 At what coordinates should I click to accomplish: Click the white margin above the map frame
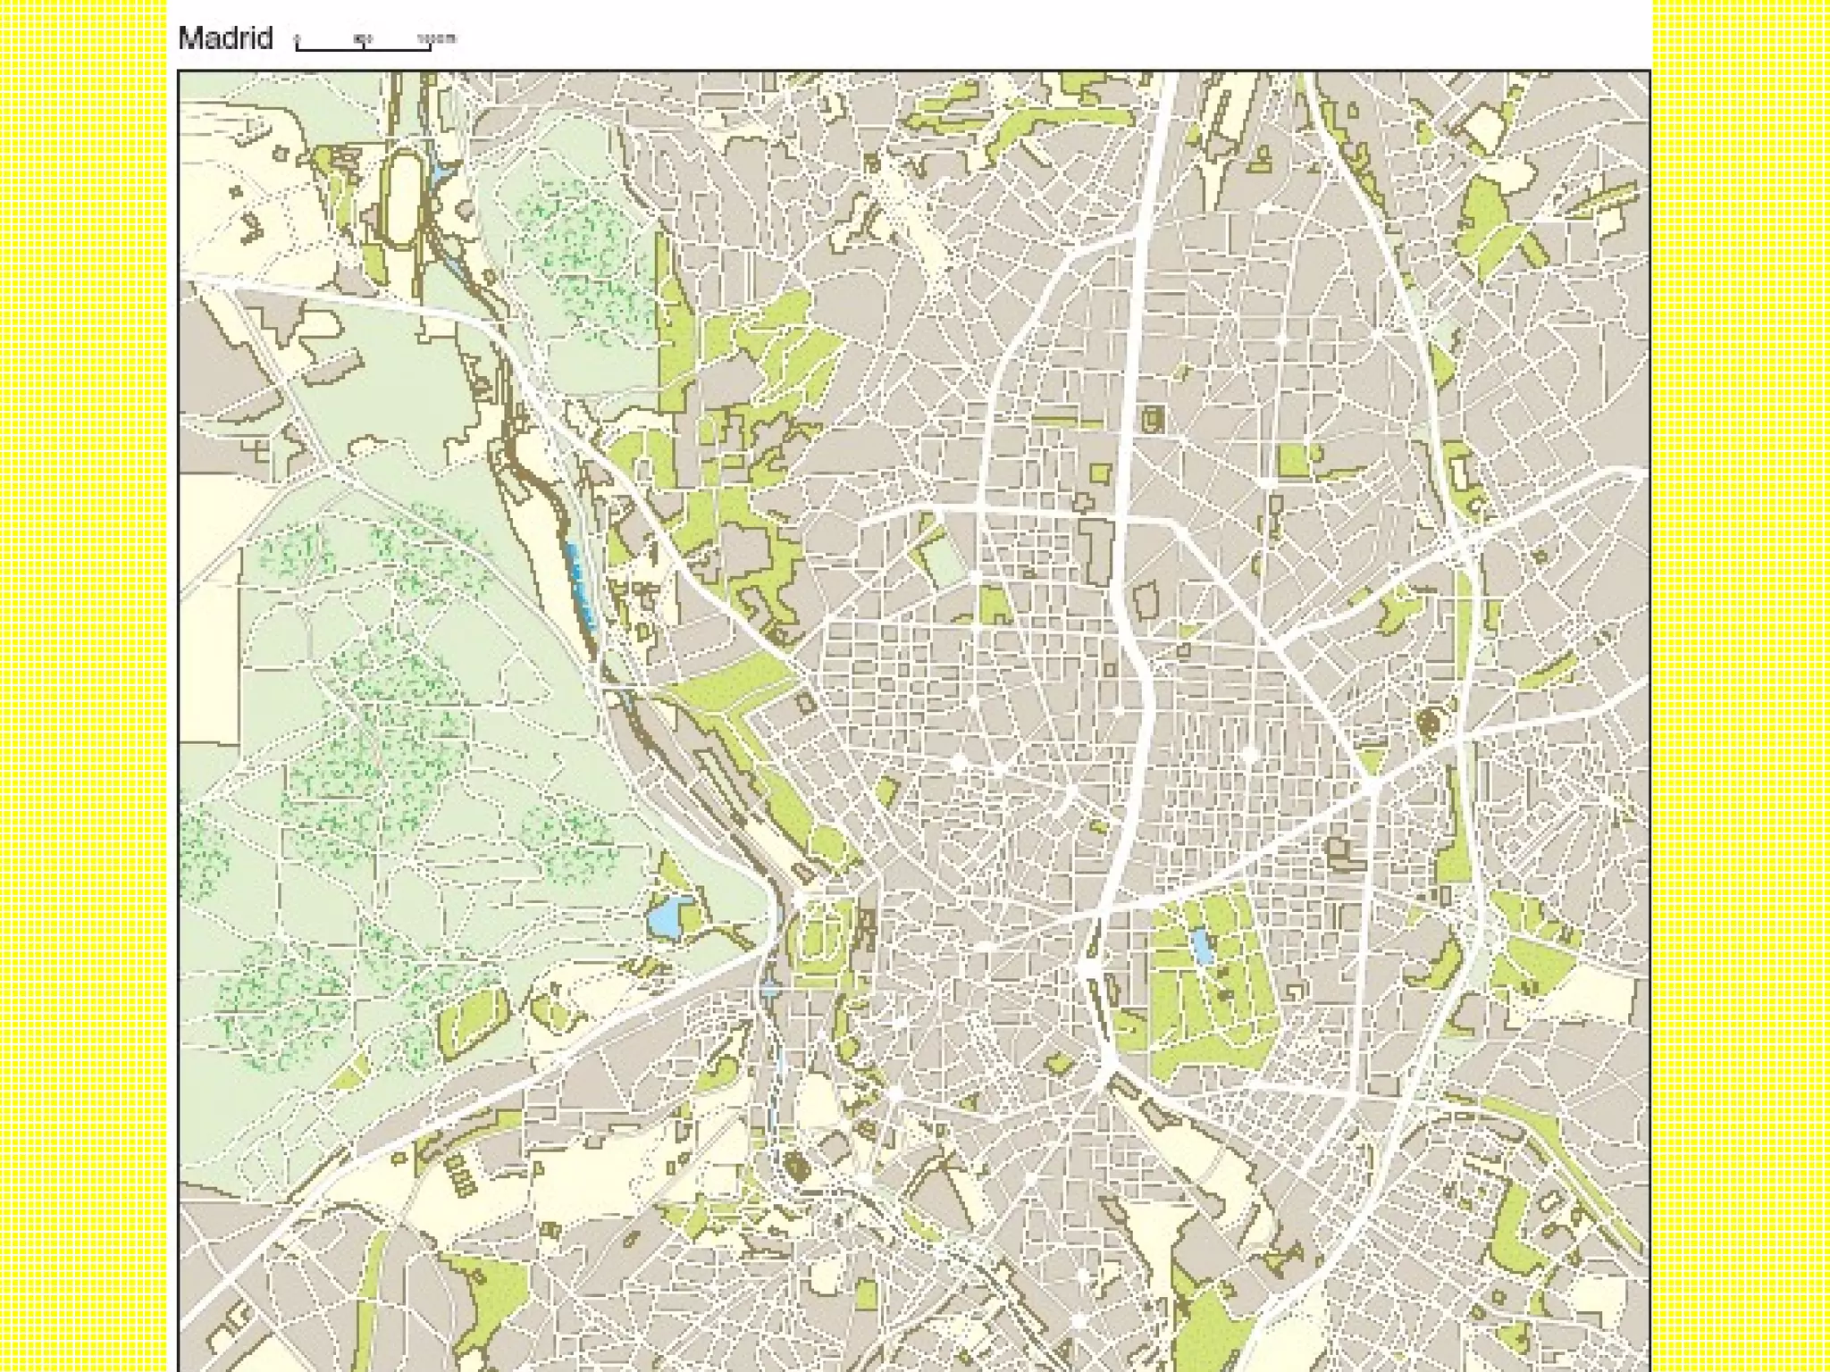click(983, 34)
